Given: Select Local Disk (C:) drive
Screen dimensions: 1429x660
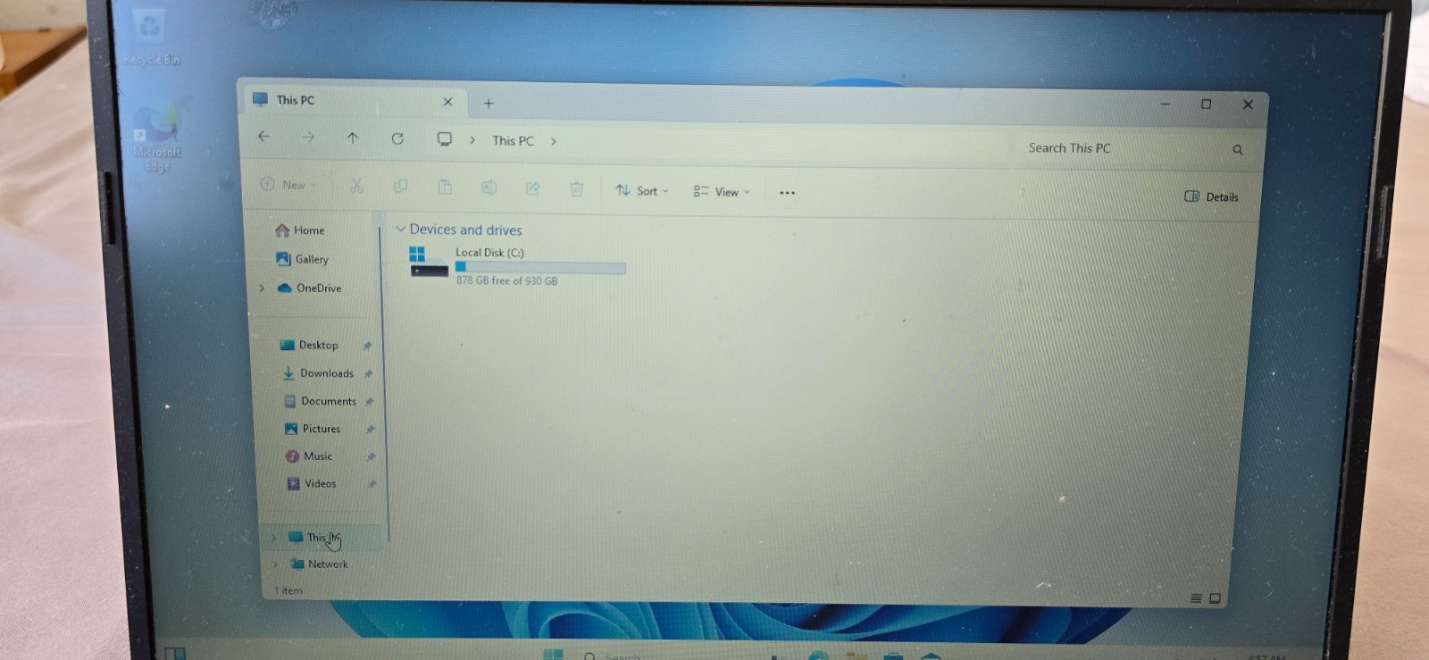Looking at the screenshot, I should point(518,266).
